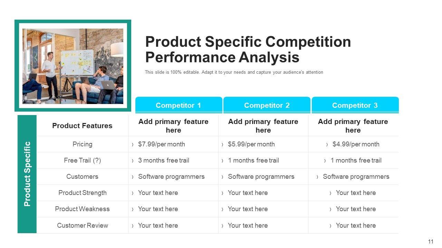Select the vertical Product Specific label
This screenshot has height=248, width=442.
pos(27,174)
